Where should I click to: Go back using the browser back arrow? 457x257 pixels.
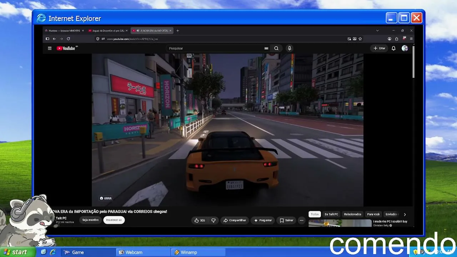54,39
